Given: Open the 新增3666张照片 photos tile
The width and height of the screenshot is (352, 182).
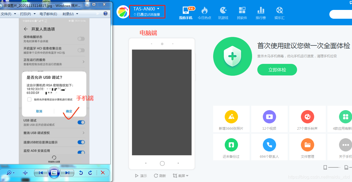Looking at the screenshot, I should point(231,119).
